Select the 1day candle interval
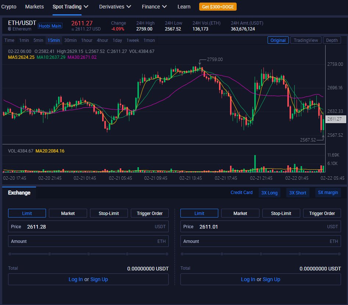Screen dimensions: 348x305 pyautogui.click(x=117, y=40)
